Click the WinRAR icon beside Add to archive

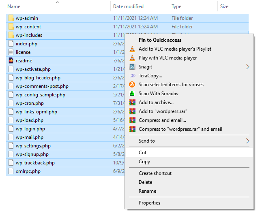pos(132,102)
